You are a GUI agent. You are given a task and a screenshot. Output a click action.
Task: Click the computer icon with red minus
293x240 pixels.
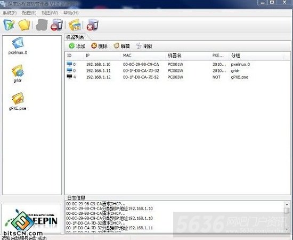(x=56, y=25)
